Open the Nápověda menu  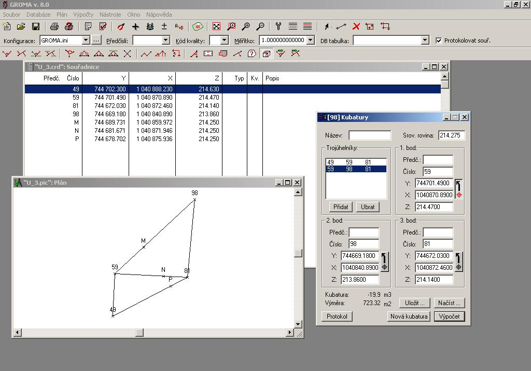[x=159, y=15]
